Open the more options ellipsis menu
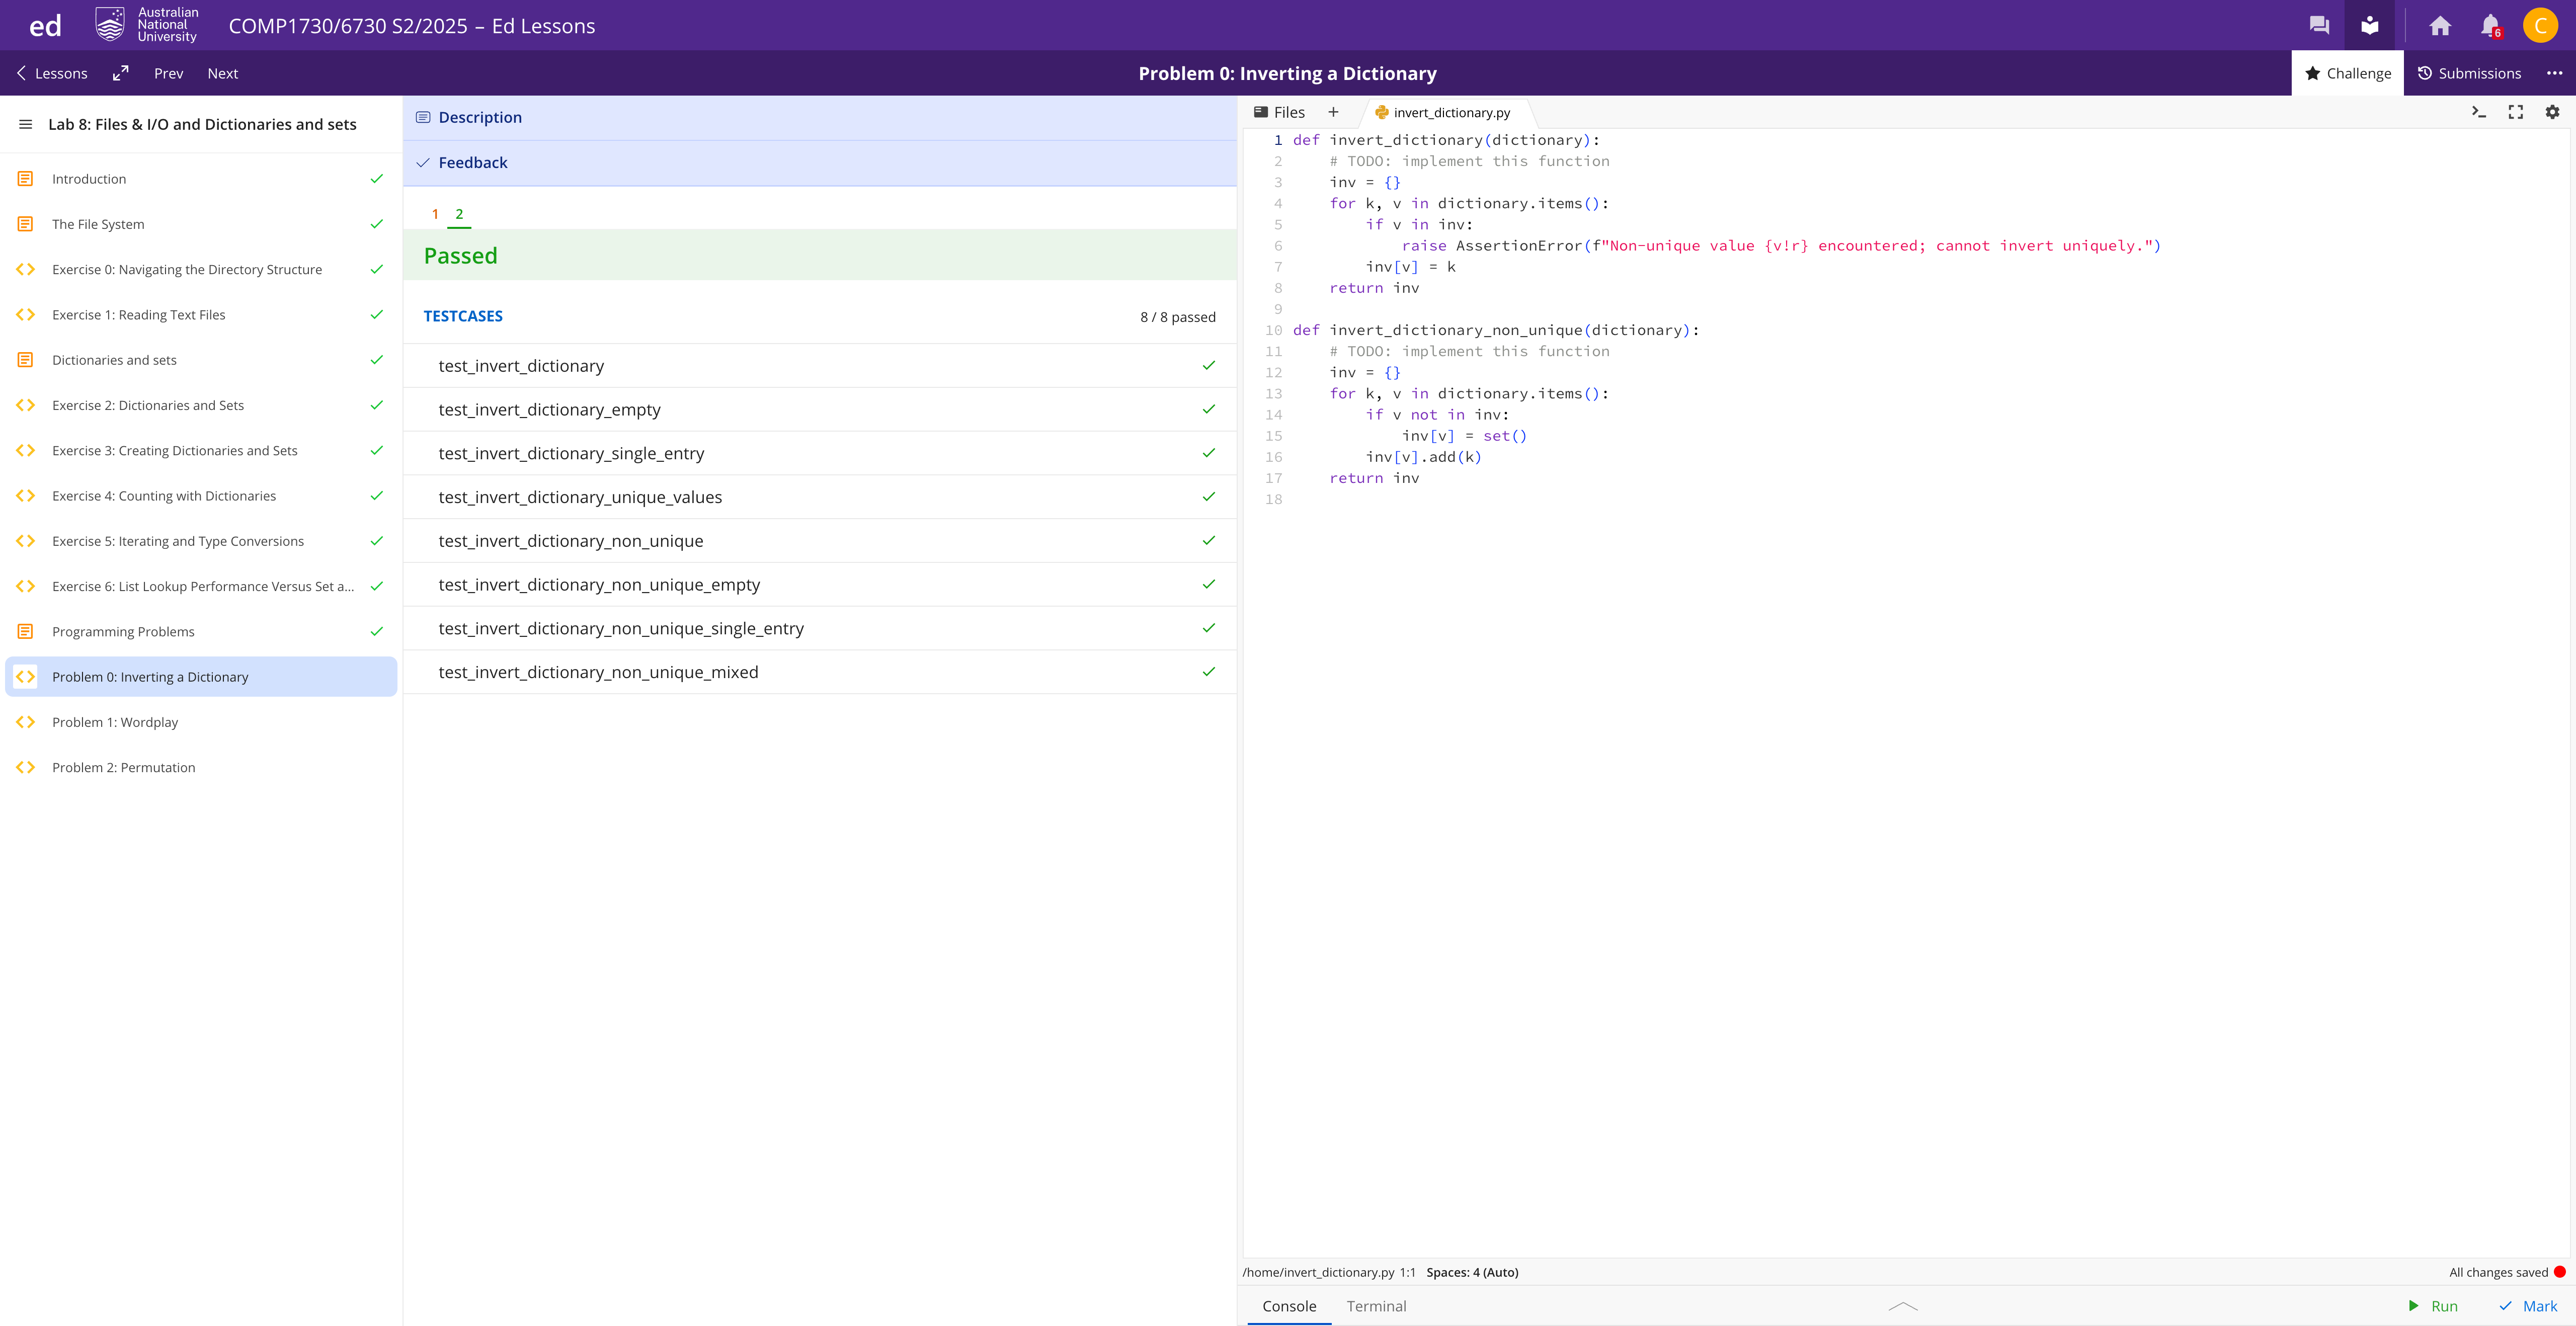 (x=2554, y=73)
